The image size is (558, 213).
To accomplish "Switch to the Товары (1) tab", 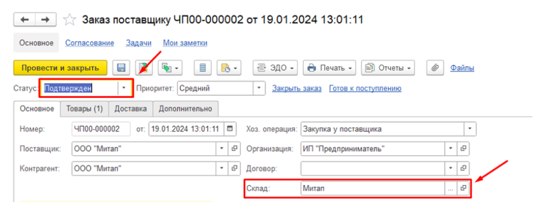I will click(84, 109).
